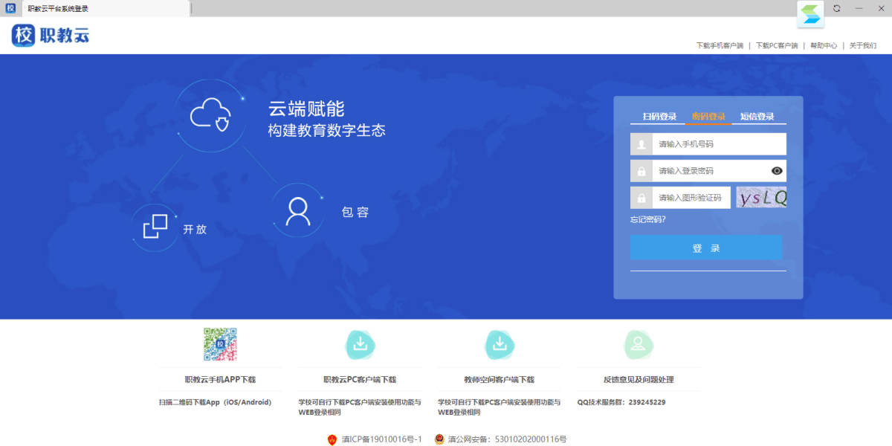Click the 开放 overlapping squares icon

click(x=155, y=227)
